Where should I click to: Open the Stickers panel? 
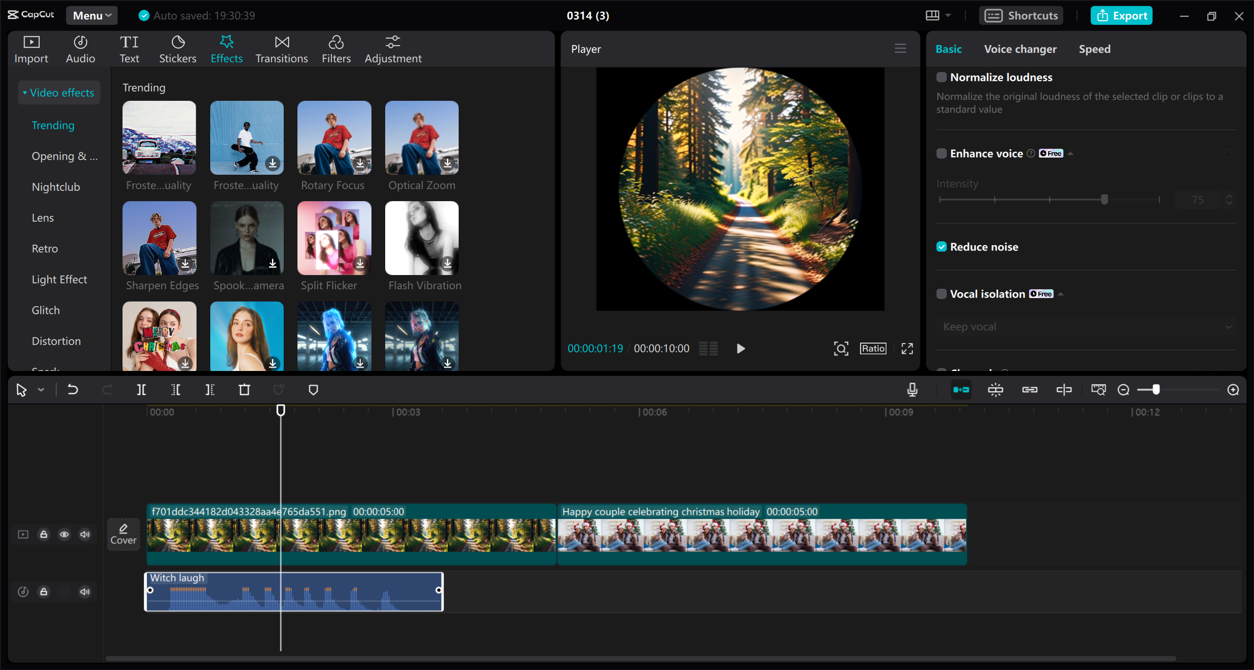(x=177, y=48)
